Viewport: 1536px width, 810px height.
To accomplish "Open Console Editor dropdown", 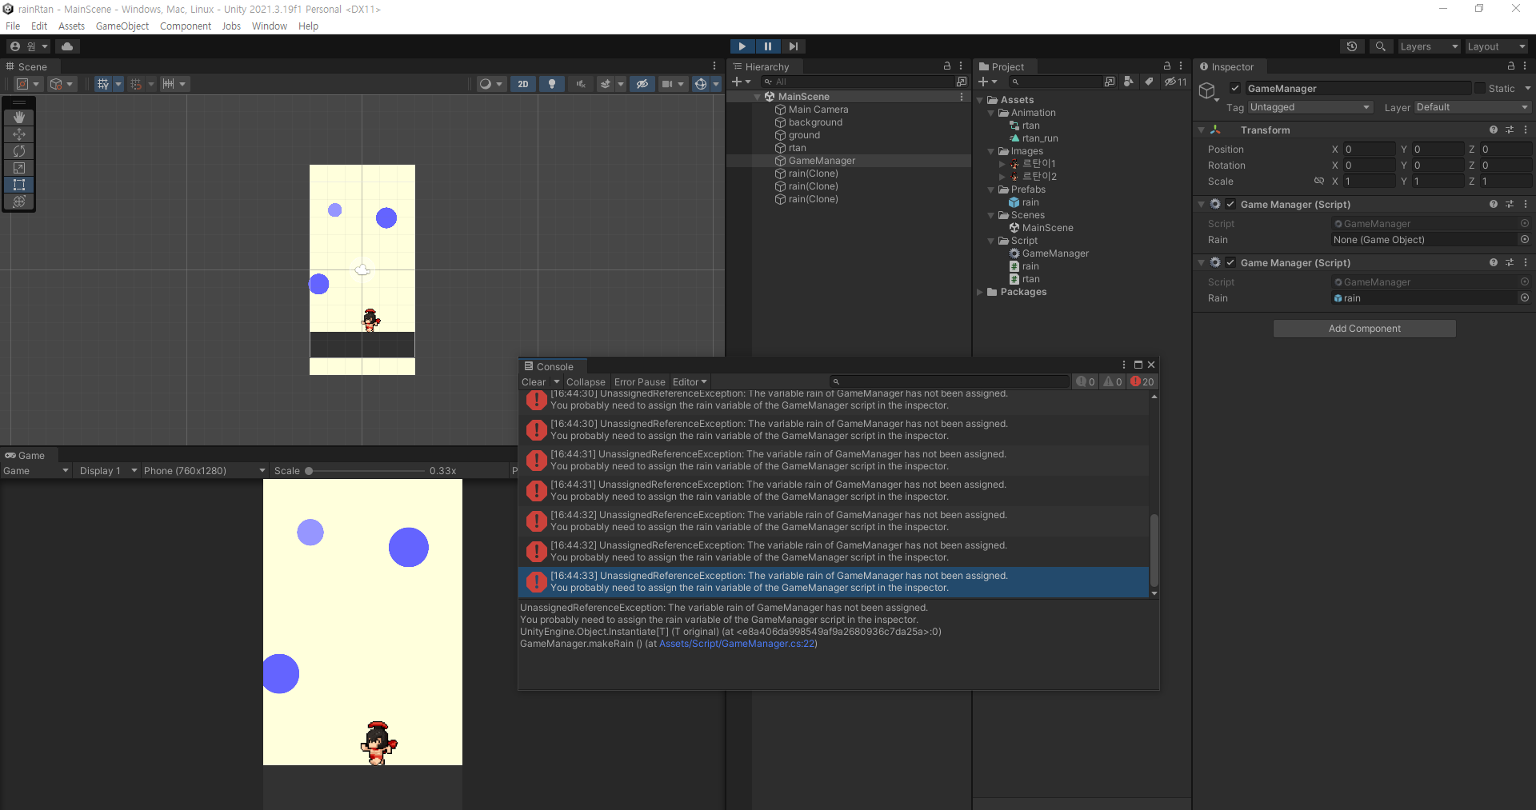I will coord(690,381).
